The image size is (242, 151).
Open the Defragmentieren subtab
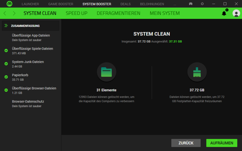119,13
